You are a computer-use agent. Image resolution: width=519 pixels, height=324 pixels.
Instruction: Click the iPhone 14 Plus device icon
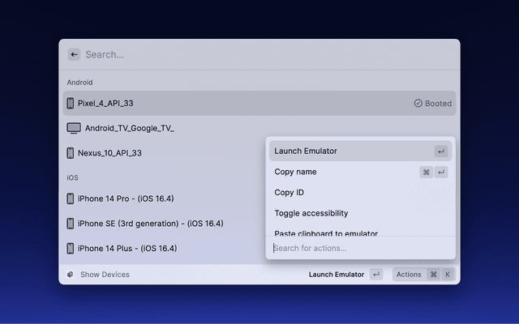(x=71, y=249)
